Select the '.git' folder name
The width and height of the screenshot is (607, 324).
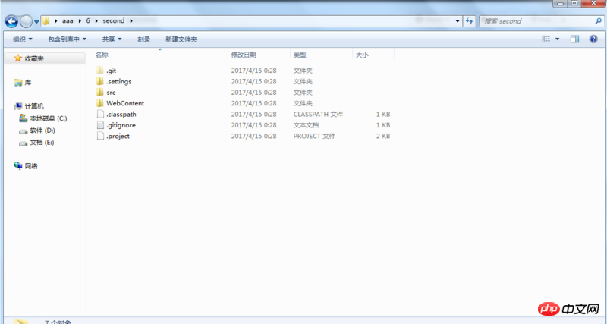[111, 71]
